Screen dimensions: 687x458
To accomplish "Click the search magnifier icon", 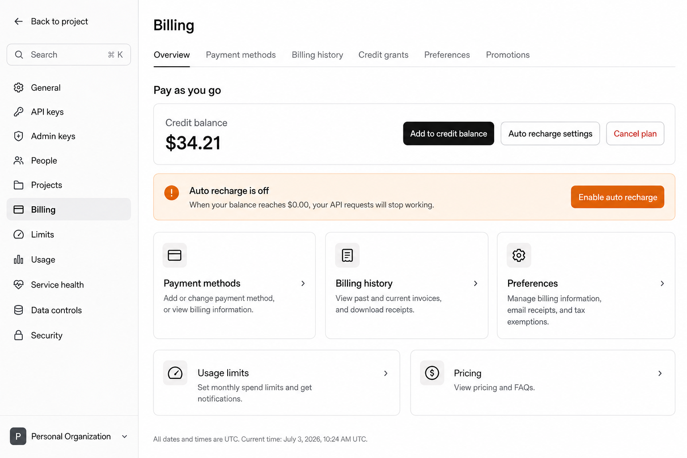I will point(19,55).
